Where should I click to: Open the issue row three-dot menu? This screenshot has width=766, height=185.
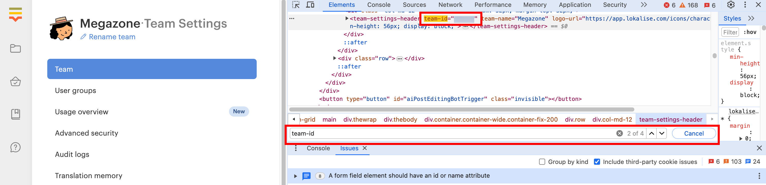click(759, 176)
